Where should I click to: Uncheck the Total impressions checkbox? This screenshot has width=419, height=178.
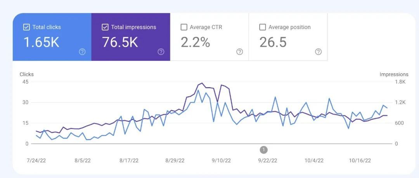(105, 27)
